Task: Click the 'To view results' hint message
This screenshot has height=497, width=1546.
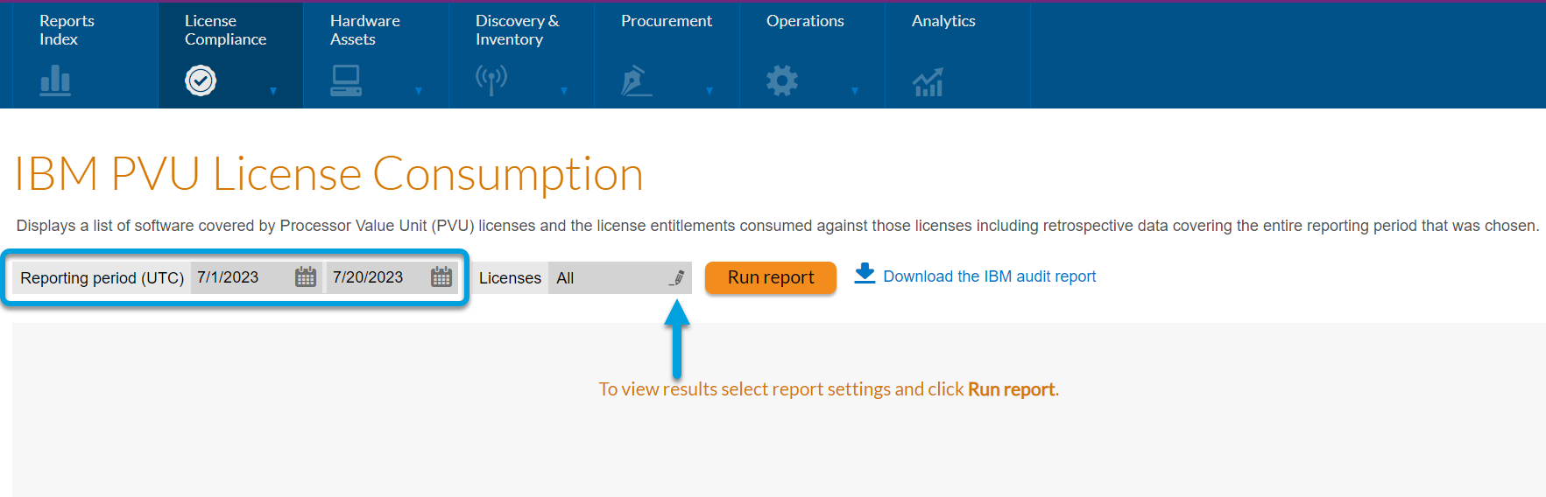Action: click(829, 389)
